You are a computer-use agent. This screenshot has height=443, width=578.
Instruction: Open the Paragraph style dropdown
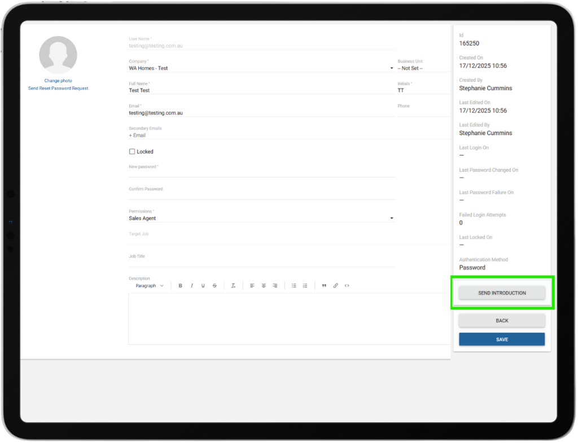(x=150, y=286)
